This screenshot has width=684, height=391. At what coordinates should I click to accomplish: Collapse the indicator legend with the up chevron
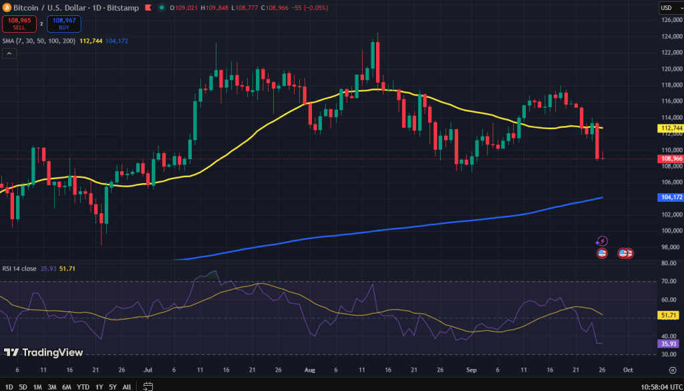pyautogui.click(x=9, y=52)
